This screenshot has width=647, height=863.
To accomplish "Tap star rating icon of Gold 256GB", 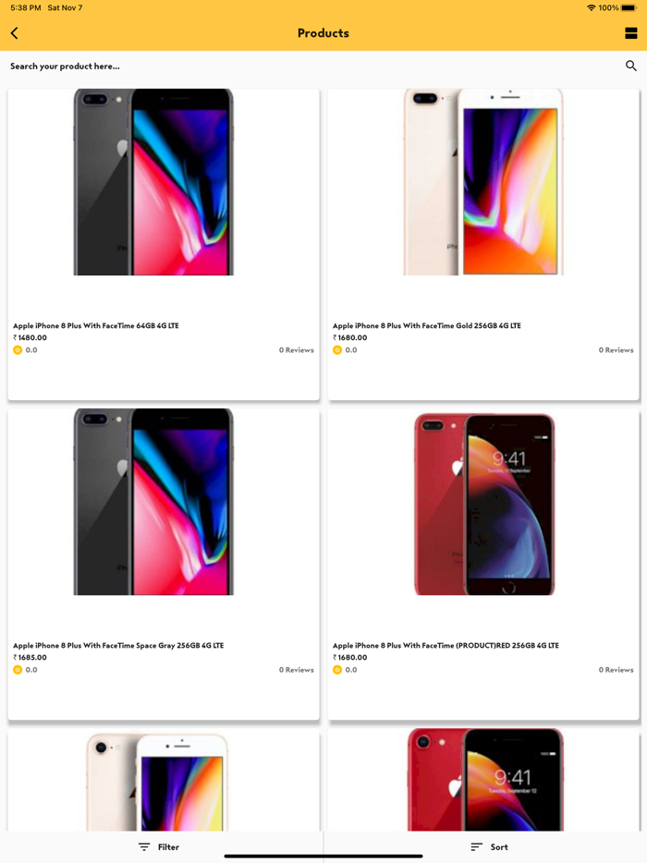I will point(337,350).
